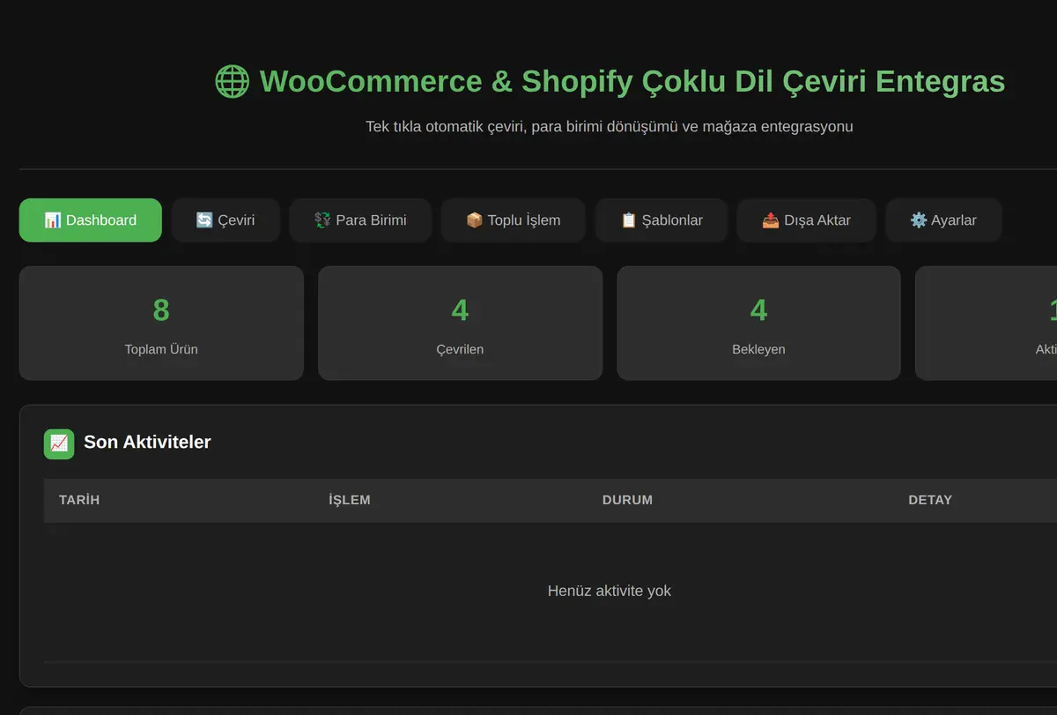Screen dimensions: 1057x715
Task: Go to the Şablonlar tab
Action: [x=662, y=220]
